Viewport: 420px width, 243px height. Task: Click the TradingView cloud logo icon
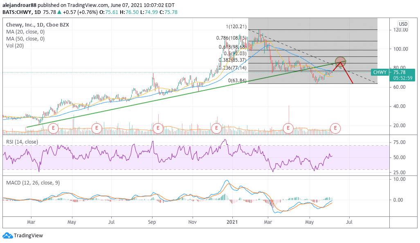pos(7,236)
